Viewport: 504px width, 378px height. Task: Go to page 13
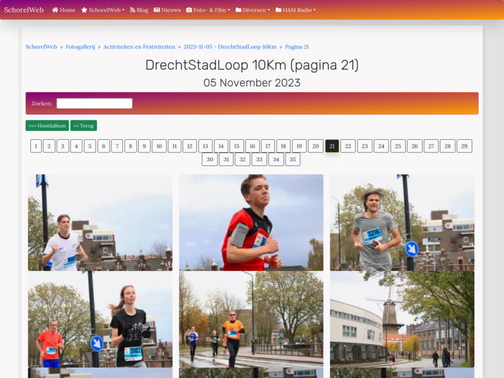click(205, 146)
